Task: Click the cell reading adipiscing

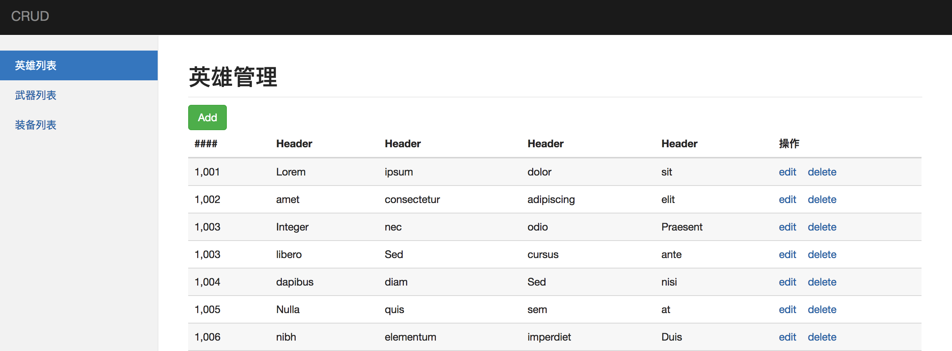Action: point(551,200)
